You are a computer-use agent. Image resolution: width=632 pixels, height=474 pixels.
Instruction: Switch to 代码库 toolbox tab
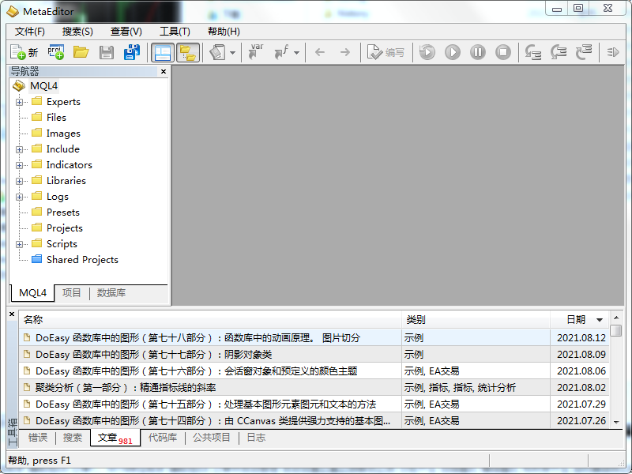(x=163, y=438)
